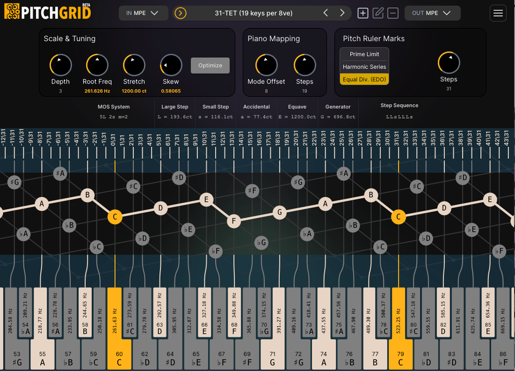
Task: Click the F note node on the grid
Action: tap(234, 222)
